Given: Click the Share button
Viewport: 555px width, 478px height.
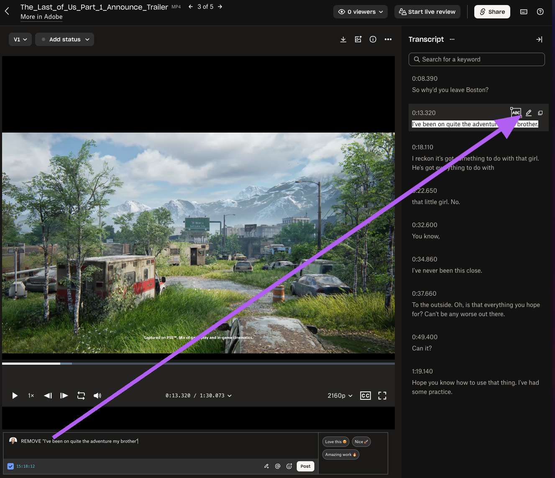Looking at the screenshot, I should pos(492,12).
